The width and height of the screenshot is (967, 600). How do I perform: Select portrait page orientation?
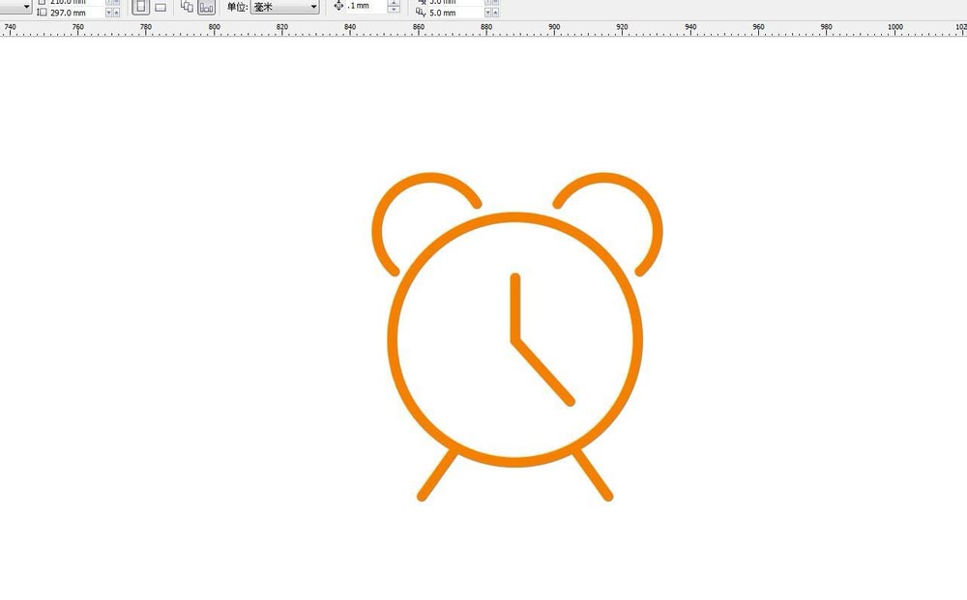tap(140, 7)
